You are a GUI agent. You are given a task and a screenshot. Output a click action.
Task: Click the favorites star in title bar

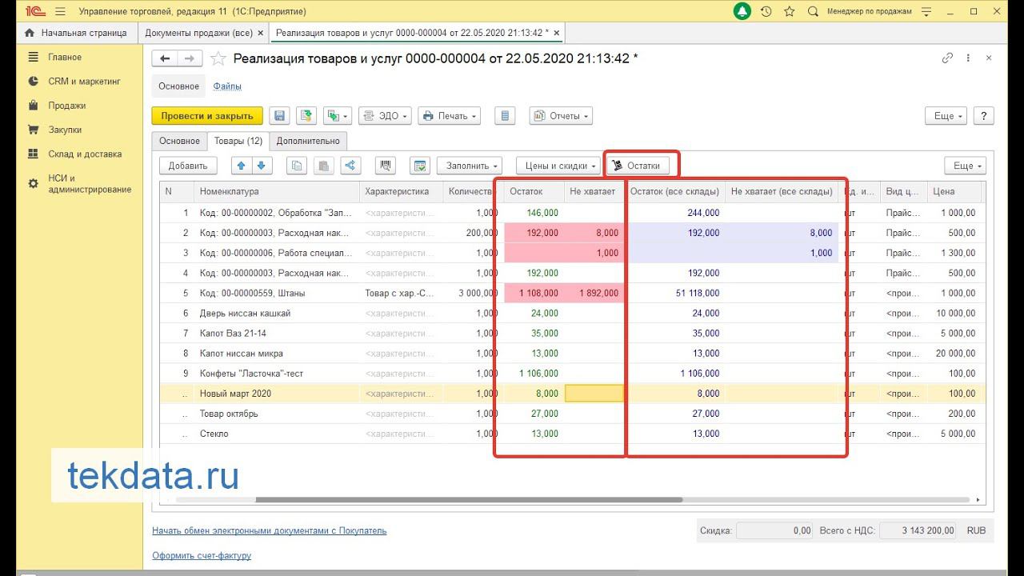point(790,11)
